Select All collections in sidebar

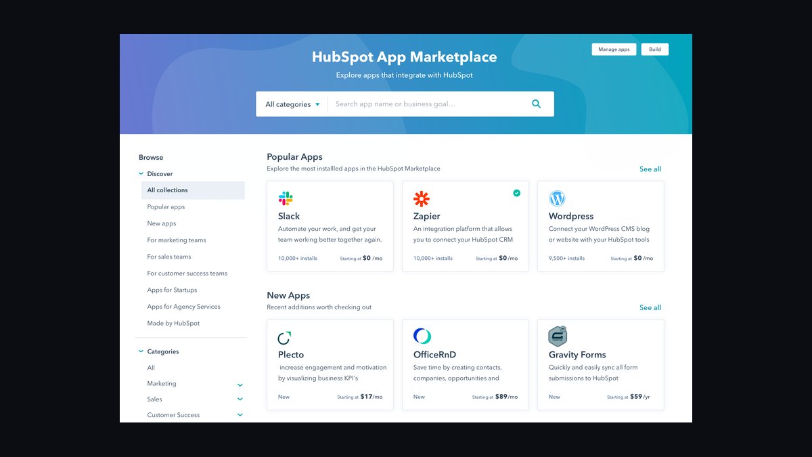pyautogui.click(x=193, y=190)
